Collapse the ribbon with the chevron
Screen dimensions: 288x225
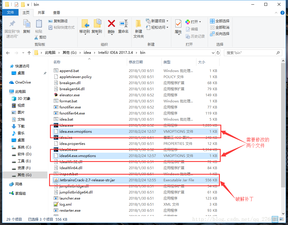click(x=276, y=13)
